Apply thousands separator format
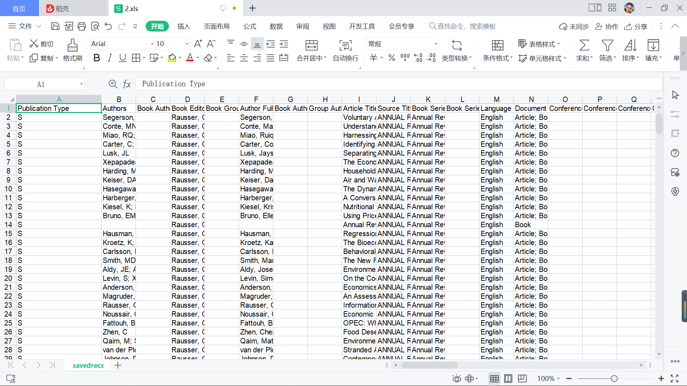The height and width of the screenshot is (386, 687). [x=405, y=58]
